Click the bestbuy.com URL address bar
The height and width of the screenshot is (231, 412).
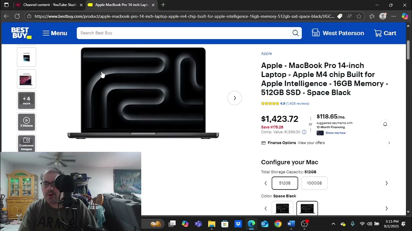pos(184,16)
